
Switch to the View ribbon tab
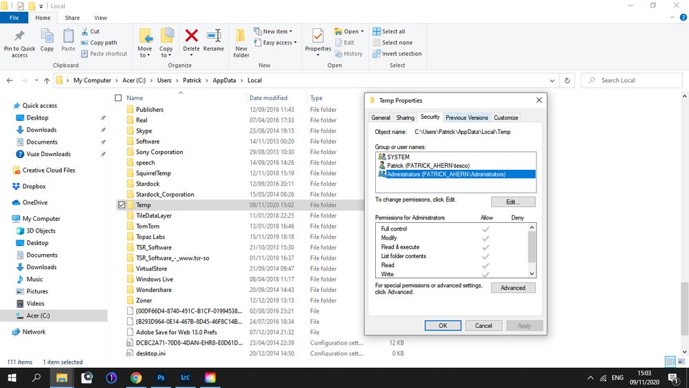click(100, 17)
